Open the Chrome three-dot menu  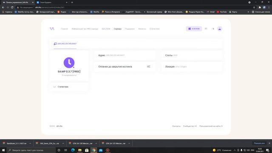coord(269,8)
